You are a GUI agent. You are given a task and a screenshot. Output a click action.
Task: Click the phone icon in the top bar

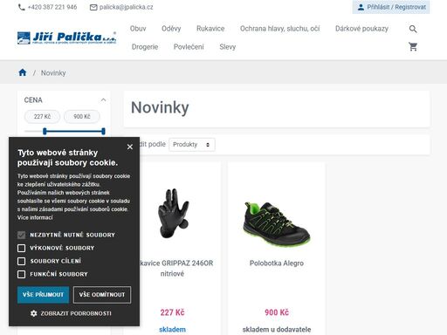[21, 7]
